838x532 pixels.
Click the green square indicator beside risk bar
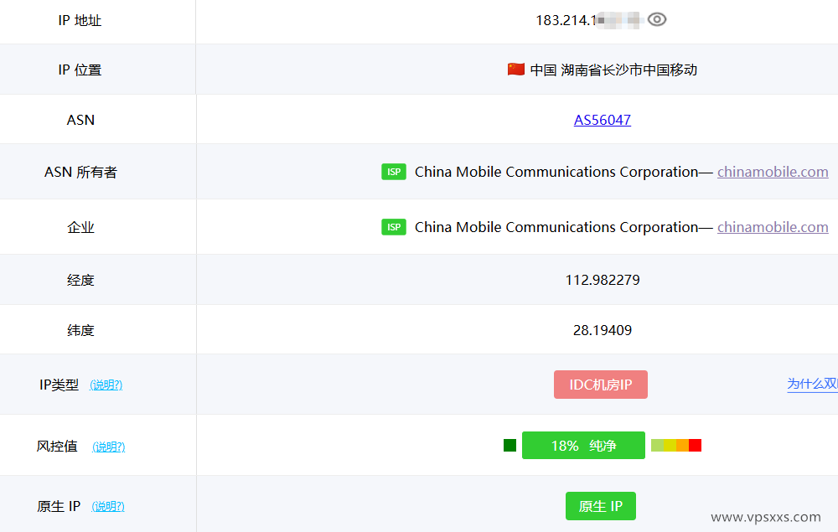tap(509, 445)
